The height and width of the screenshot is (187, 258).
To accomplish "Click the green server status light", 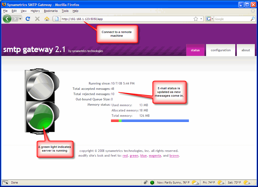I will (40, 117).
